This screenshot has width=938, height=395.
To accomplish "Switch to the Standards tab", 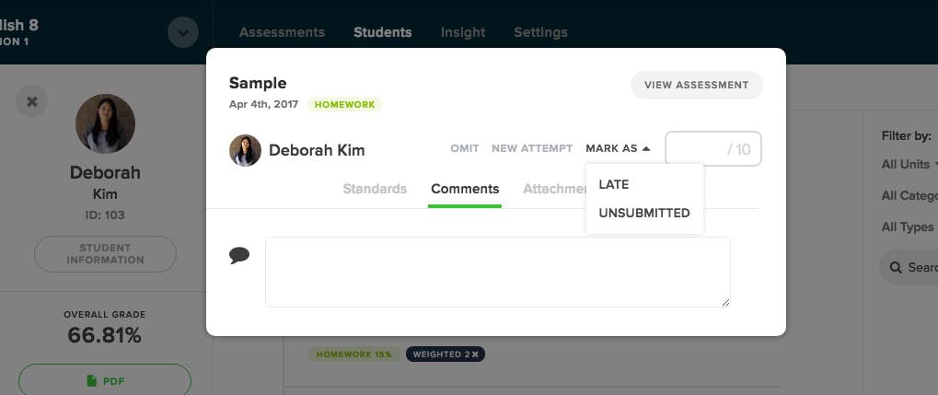I will (x=375, y=189).
